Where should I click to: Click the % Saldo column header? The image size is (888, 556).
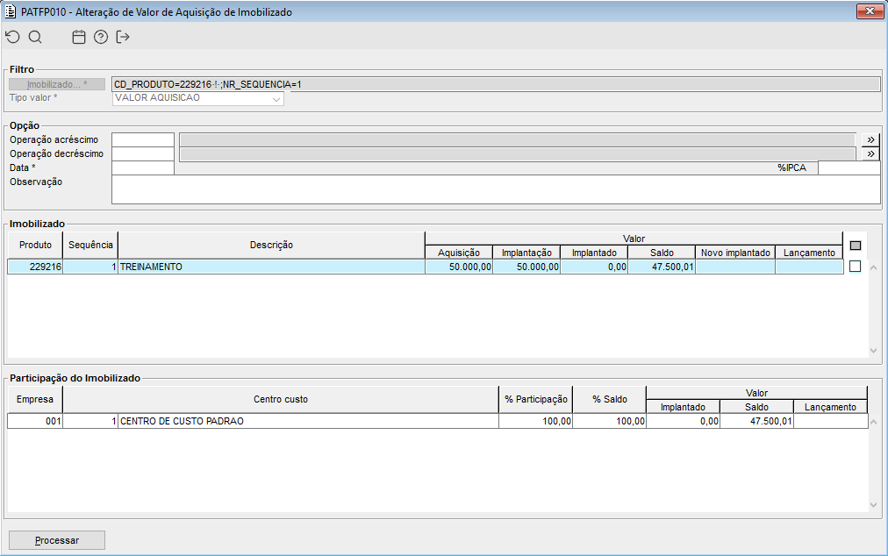[609, 399]
